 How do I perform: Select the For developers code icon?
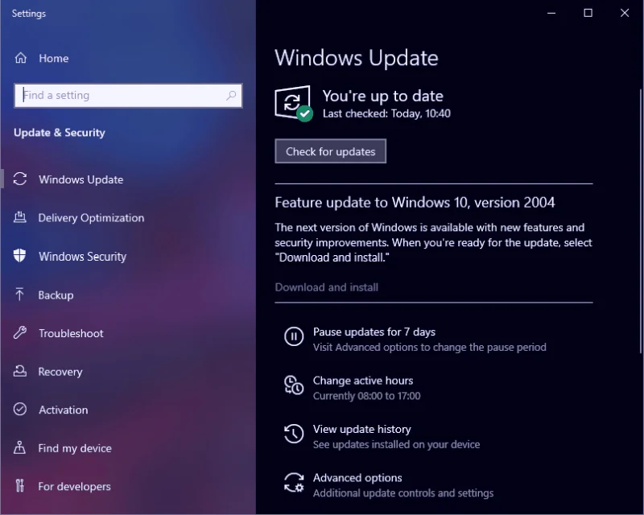[x=20, y=487]
